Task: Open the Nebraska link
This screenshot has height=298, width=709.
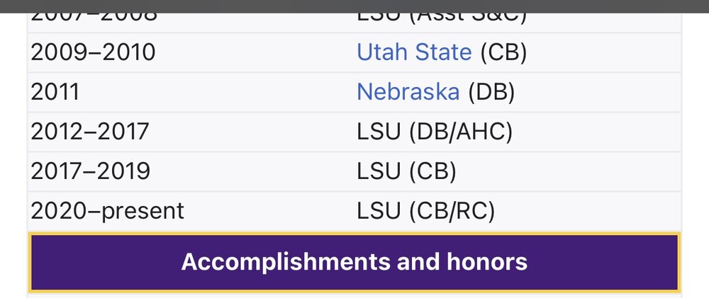Action: [x=408, y=91]
